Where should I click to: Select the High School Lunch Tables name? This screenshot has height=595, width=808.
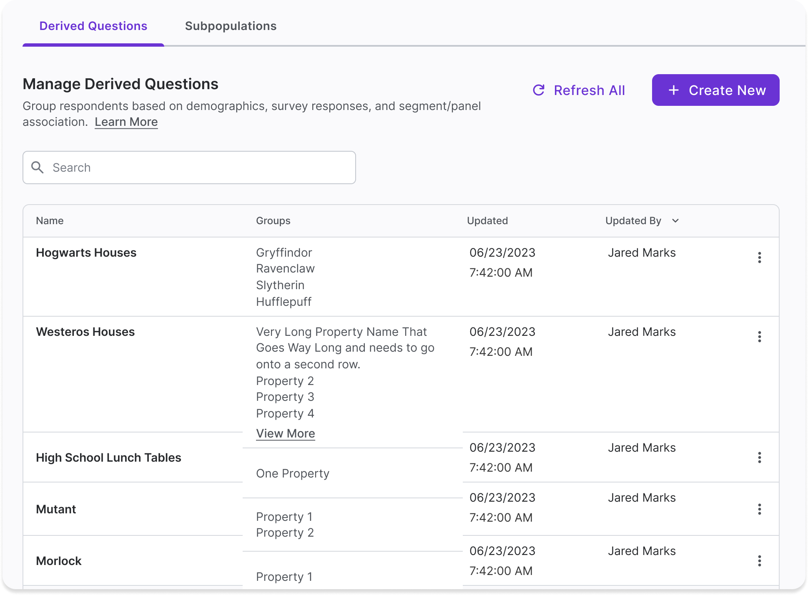[108, 457]
